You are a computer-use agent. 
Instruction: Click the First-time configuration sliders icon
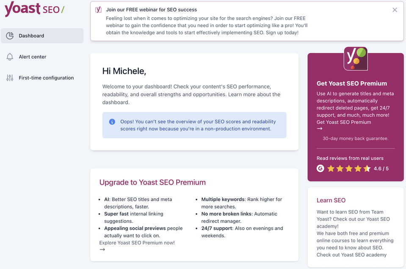pyautogui.click(x=10, y=77)
